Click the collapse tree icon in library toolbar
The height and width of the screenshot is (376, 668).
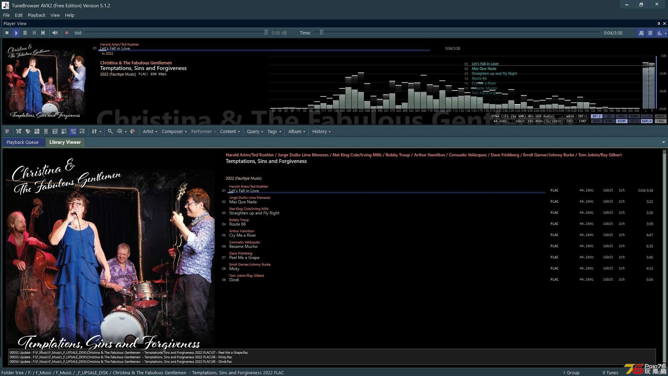pos(28,131)
